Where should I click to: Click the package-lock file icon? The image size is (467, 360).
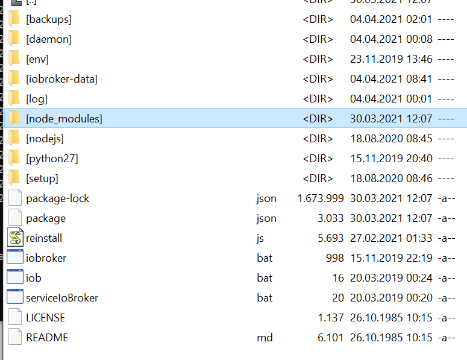coord(15,198)
